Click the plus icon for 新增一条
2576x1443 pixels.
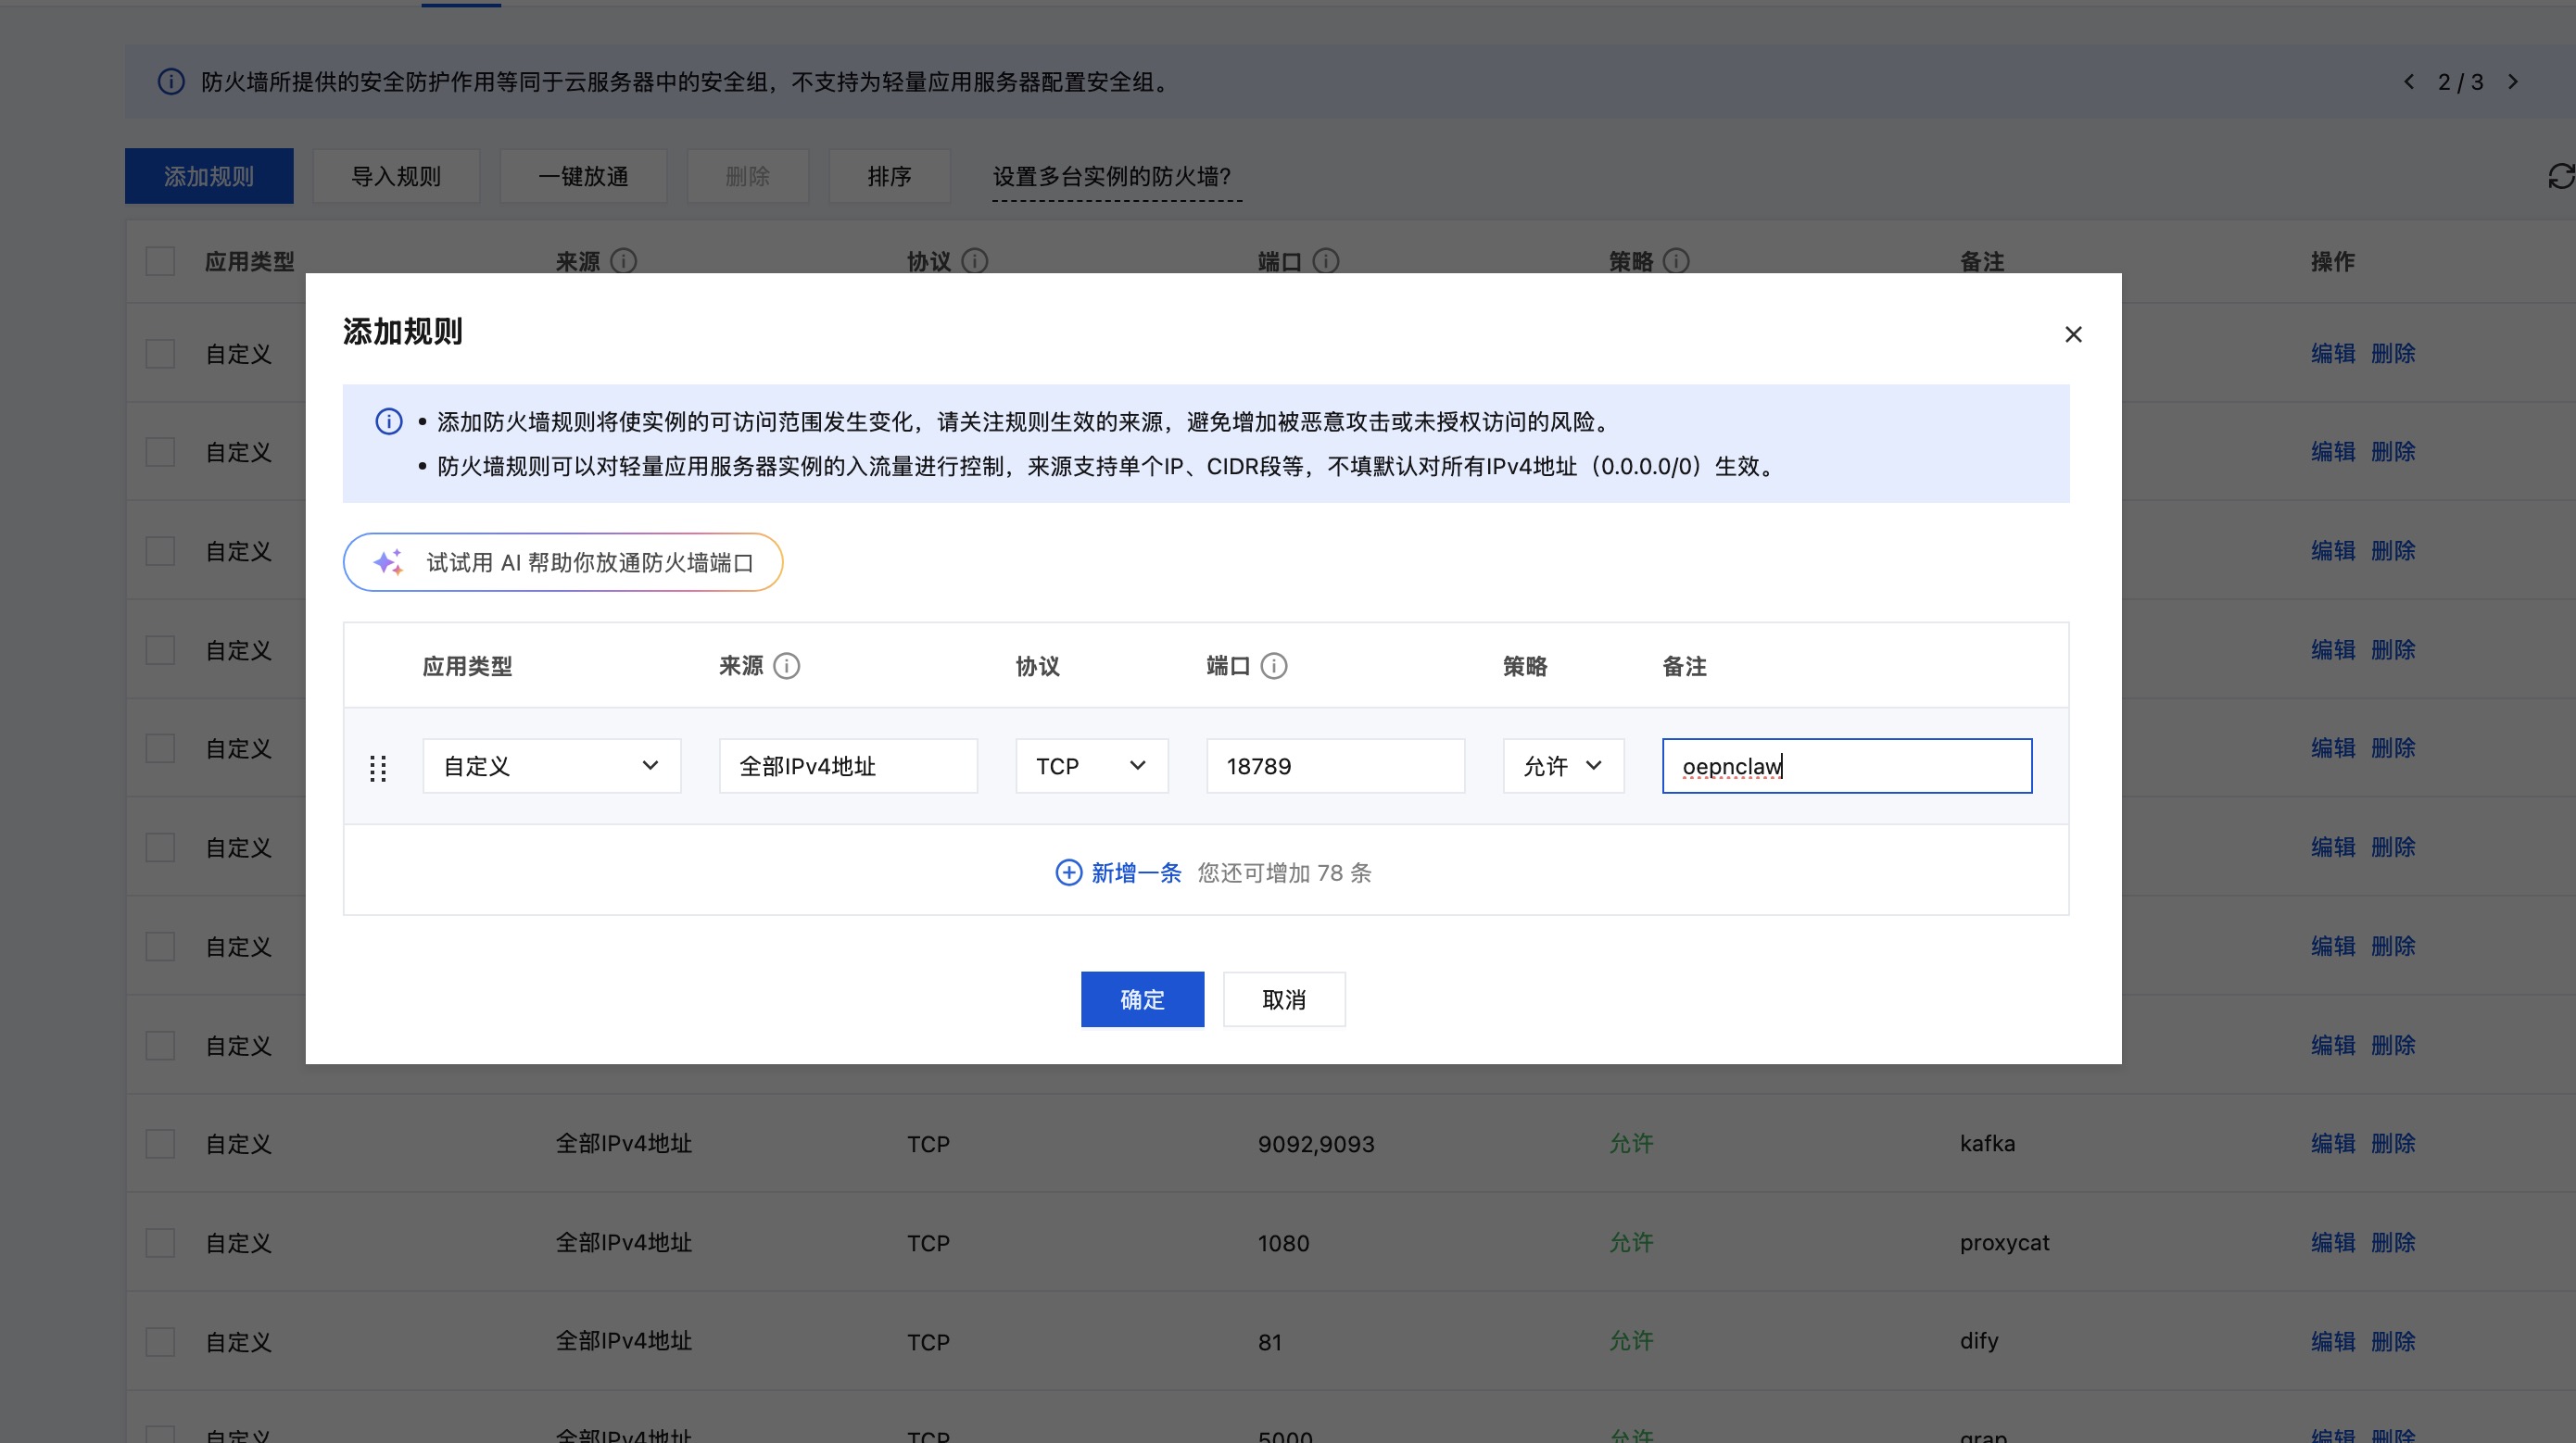coord(1068,872)
